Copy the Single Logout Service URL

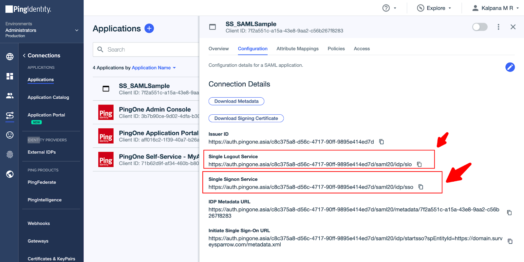pyautogui.click(x=419, y=164)
